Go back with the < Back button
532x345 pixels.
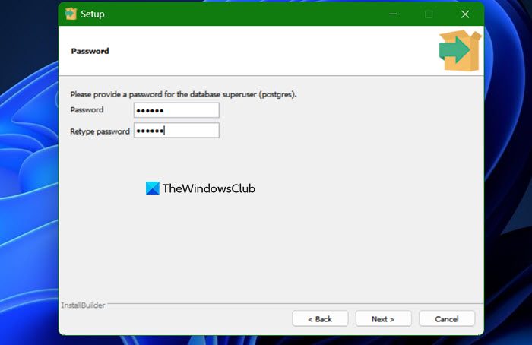(x=320, y=319)
